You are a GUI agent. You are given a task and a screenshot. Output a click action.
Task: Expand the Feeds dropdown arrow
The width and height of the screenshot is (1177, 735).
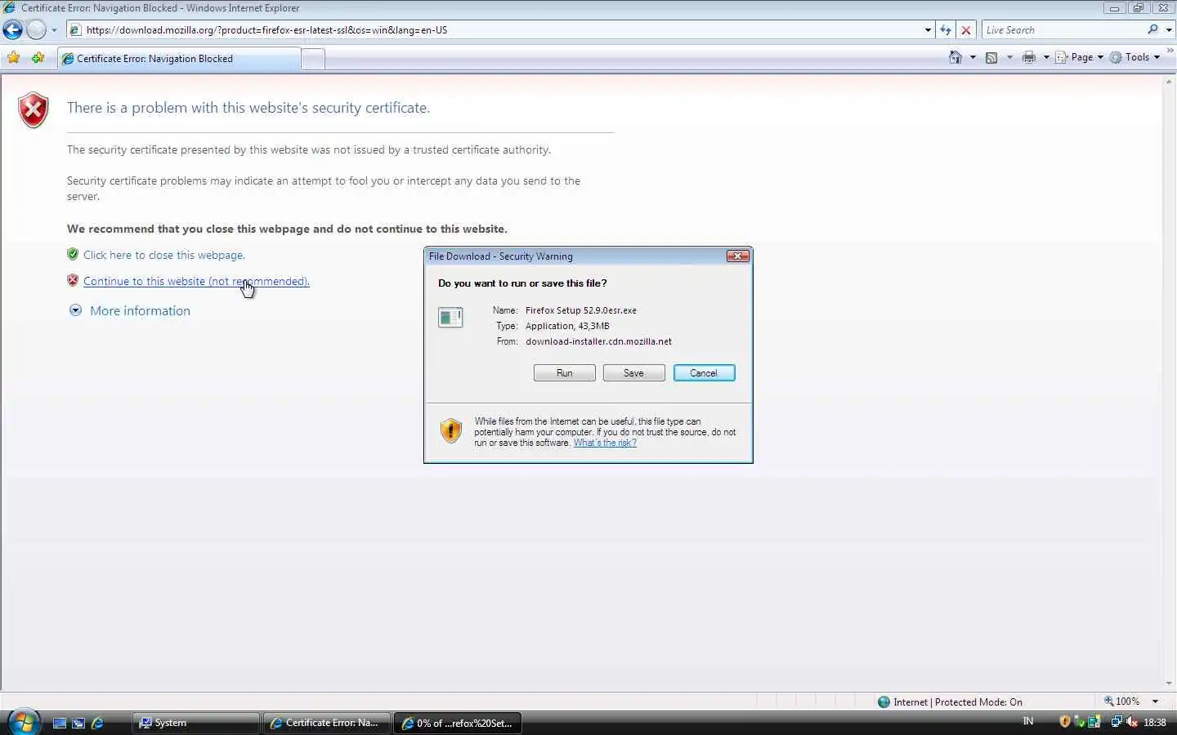[1009, 57]
